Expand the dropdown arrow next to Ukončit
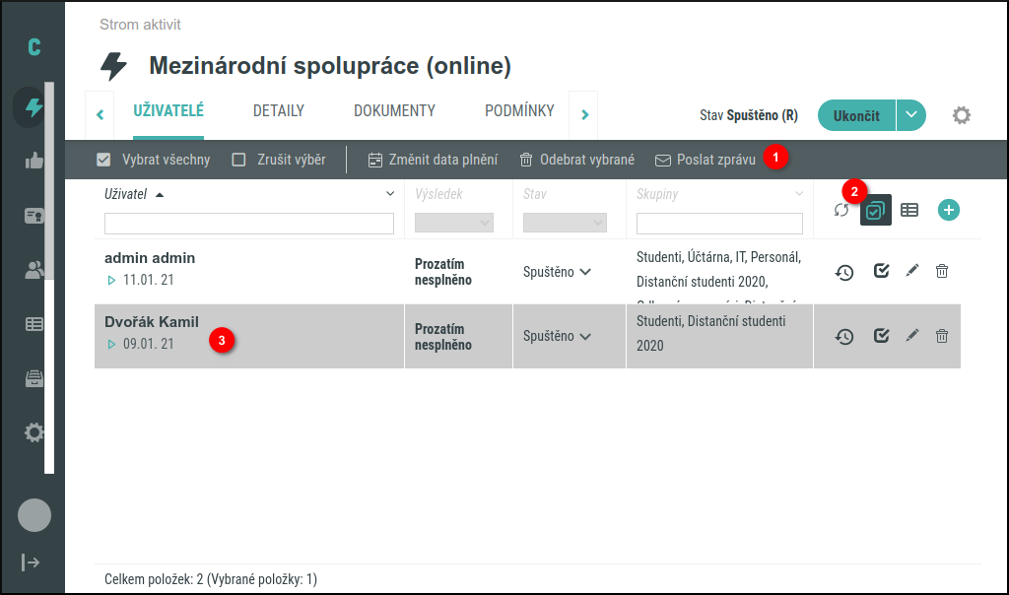1009x595 pixels. point(911,115)
